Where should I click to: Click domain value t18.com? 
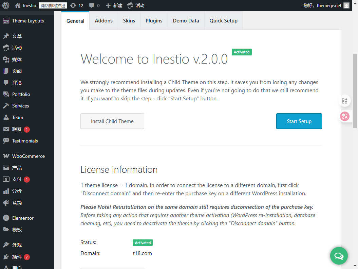[142, 253]
